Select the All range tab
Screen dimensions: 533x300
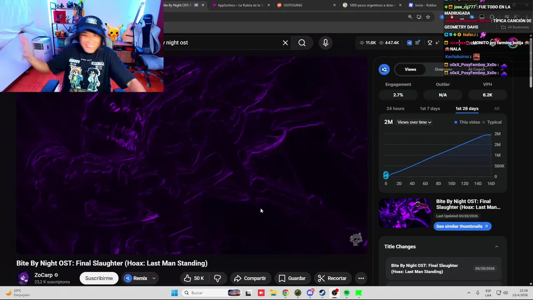[496, 108]
